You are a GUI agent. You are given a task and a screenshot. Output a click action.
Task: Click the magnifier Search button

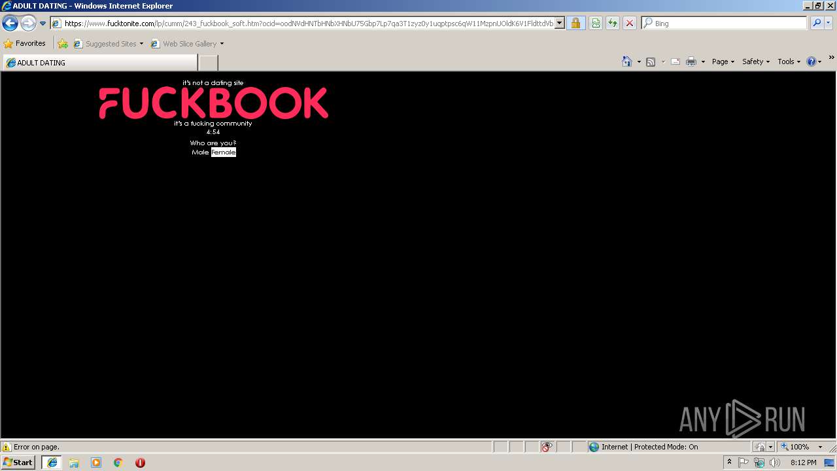tap(817, 24)
